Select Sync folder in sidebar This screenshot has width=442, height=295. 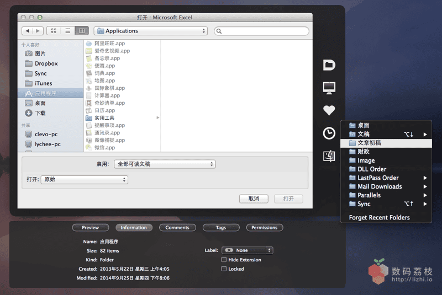tap(51, 73)
